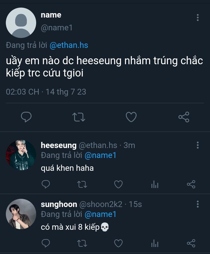Reply to the main tweet by name
Screen dimensions: 210x254
click(x=27, y=117)
